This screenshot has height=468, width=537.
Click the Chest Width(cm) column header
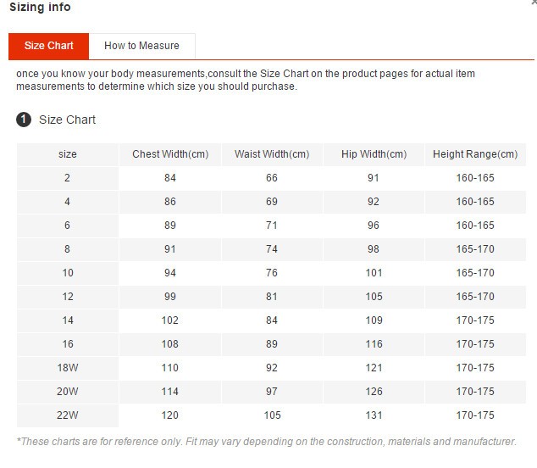[x=170, y=154]
